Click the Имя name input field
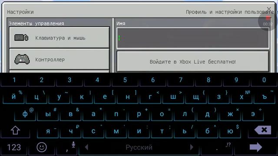The height and width of the screenshot is (156, 278). [x=193, y=38]
